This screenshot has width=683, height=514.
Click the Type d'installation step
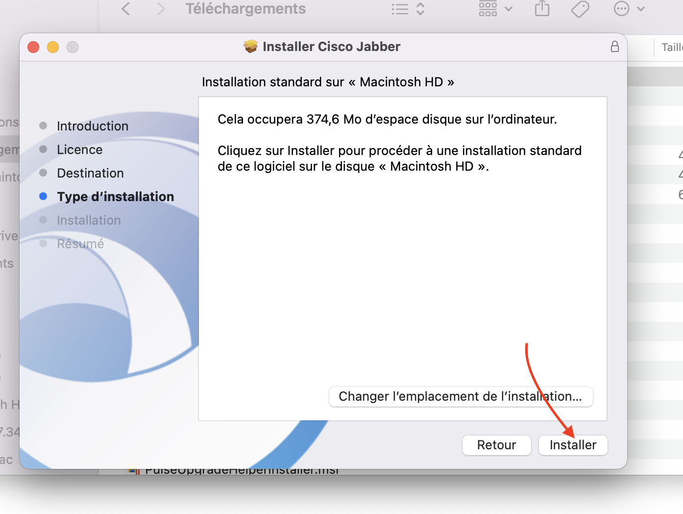point(115,197)
